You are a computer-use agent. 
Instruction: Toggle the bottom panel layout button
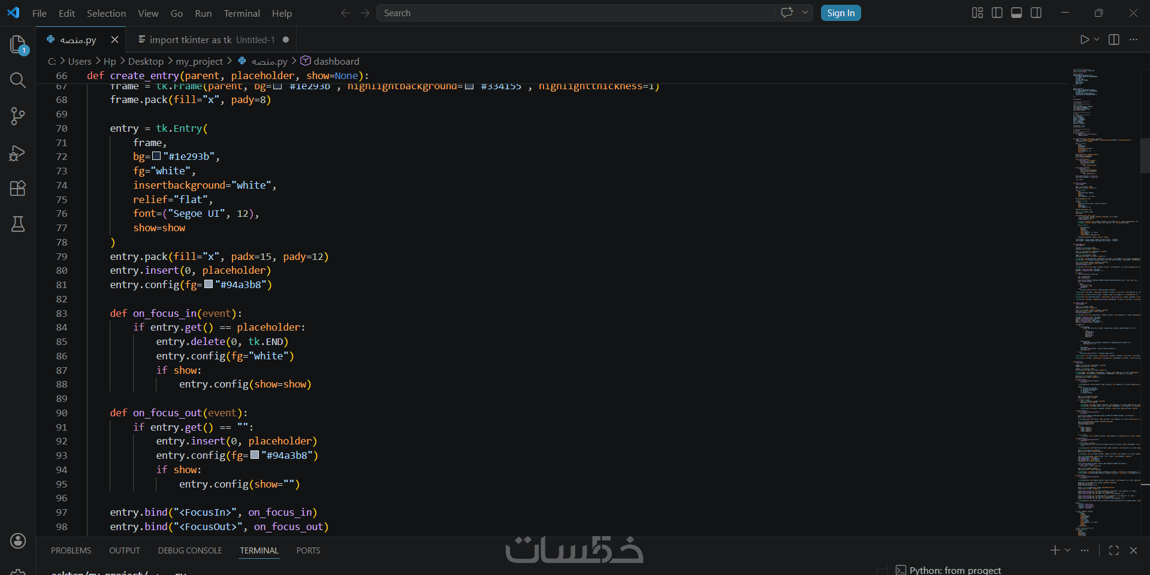coord(1016,13)
